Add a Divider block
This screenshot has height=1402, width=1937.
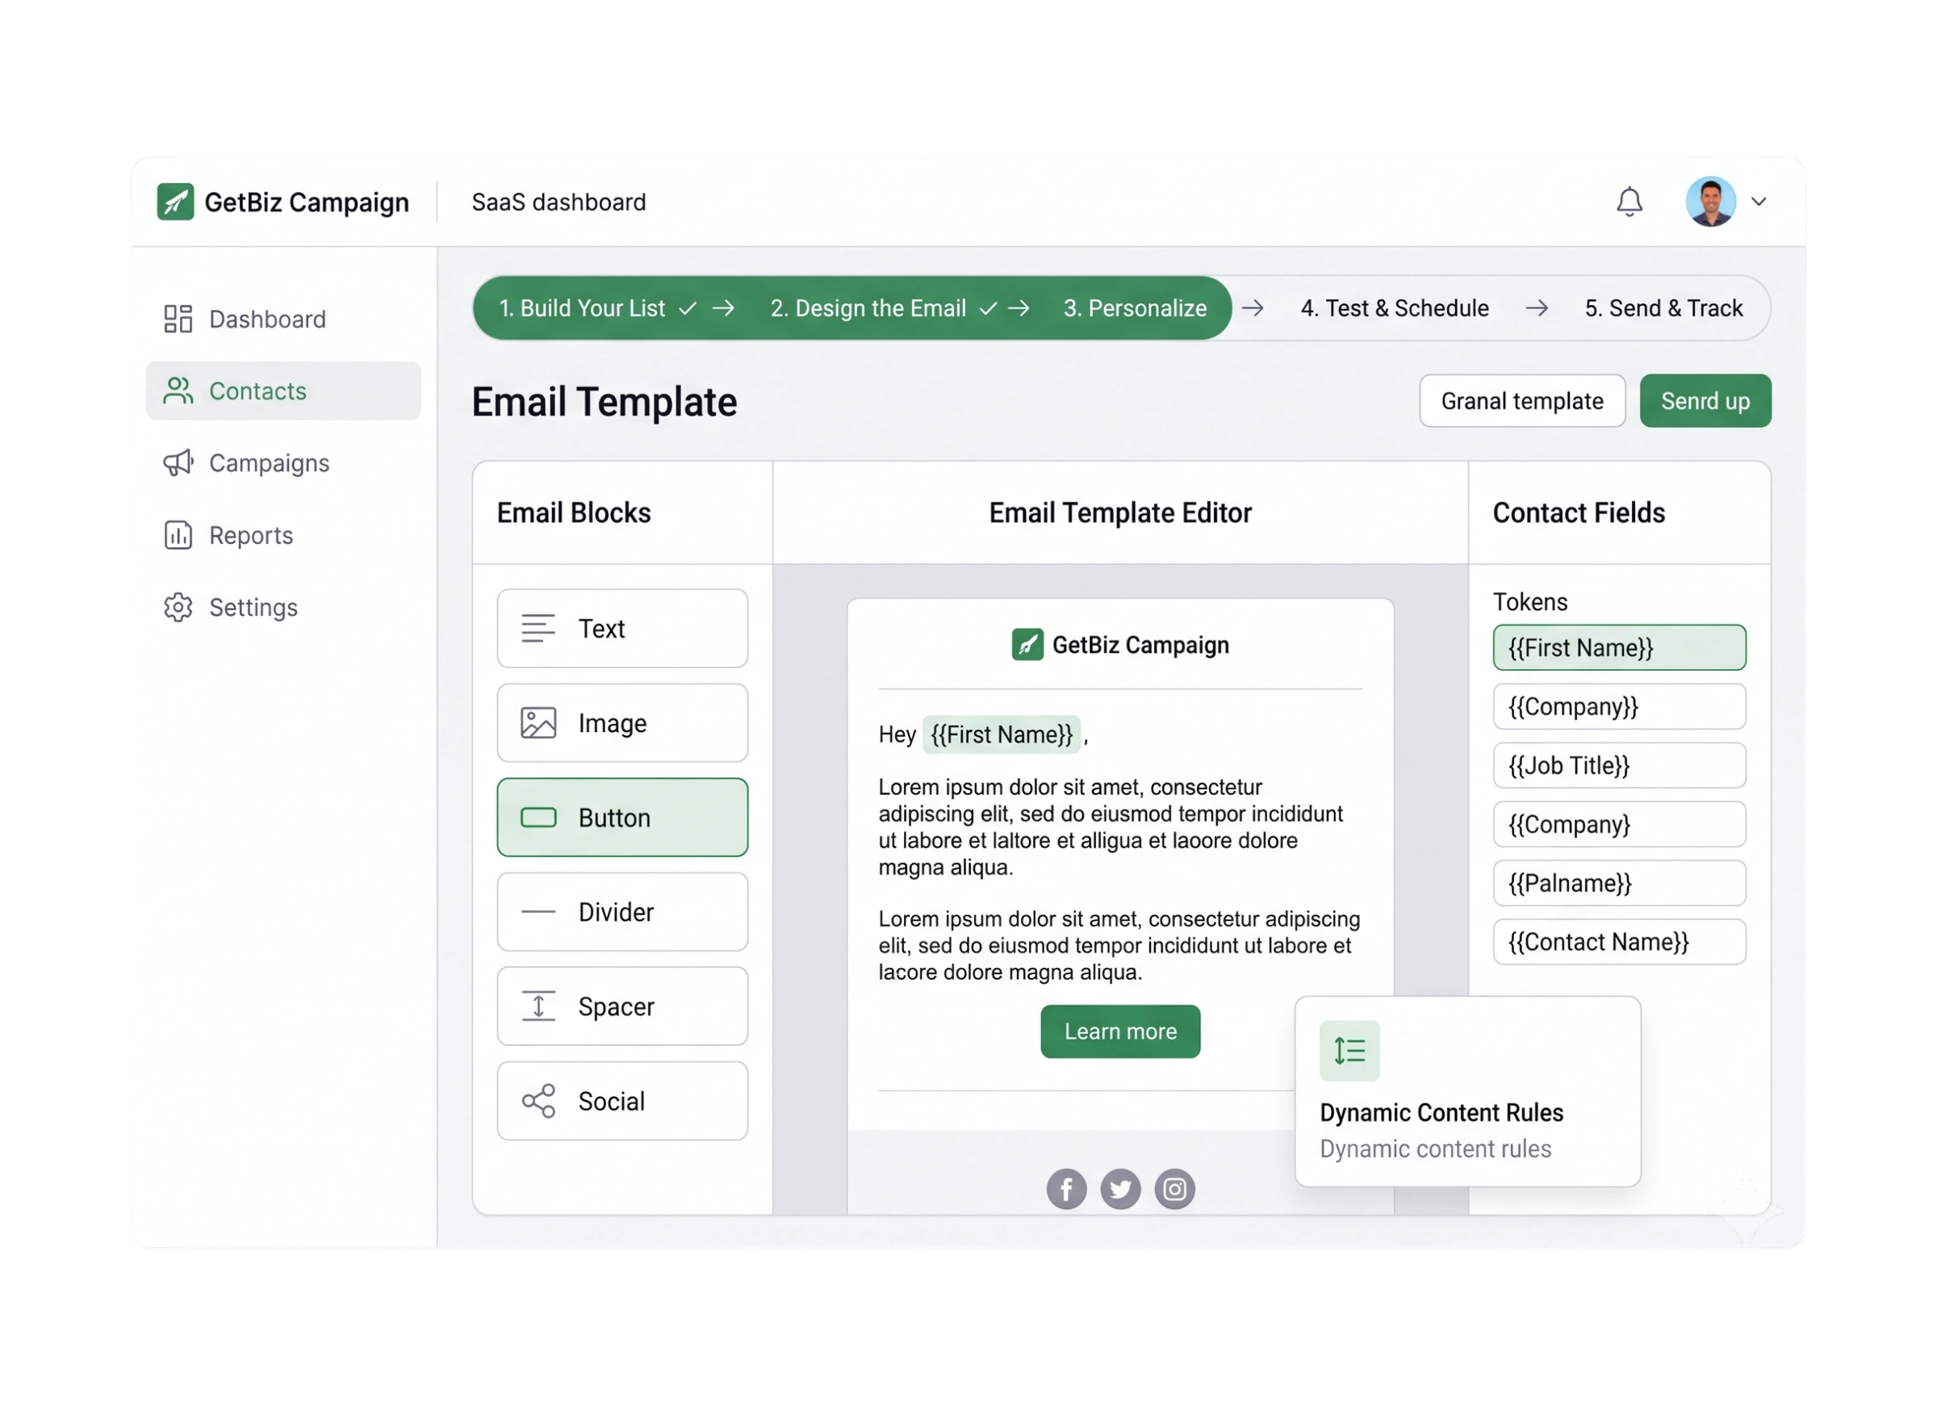(621, 911)
